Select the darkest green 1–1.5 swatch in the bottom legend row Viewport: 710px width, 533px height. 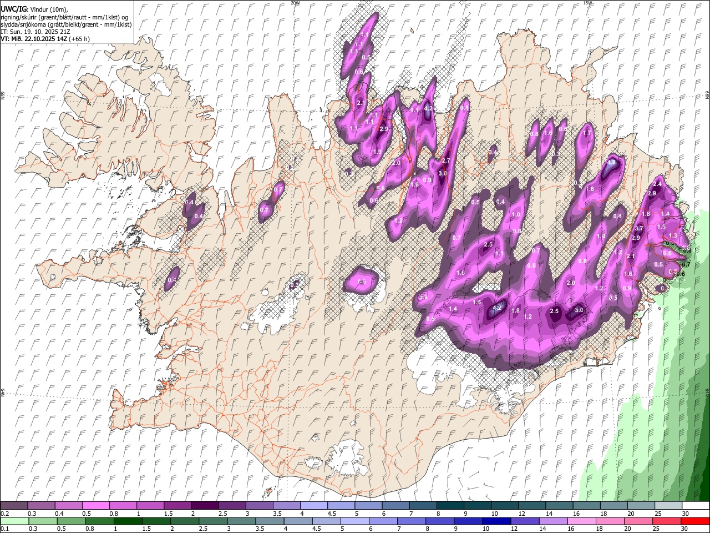[128, 521]
